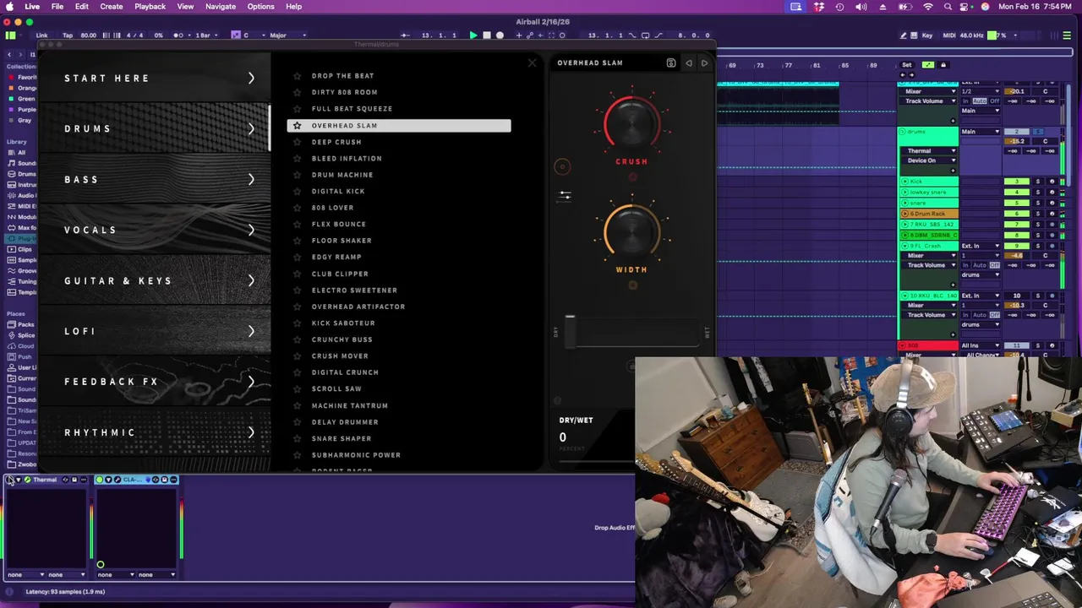This screenshot has width=1082, height=608.
Task: Star the Deep Crush preset
Action: click(x=297, y=142)
